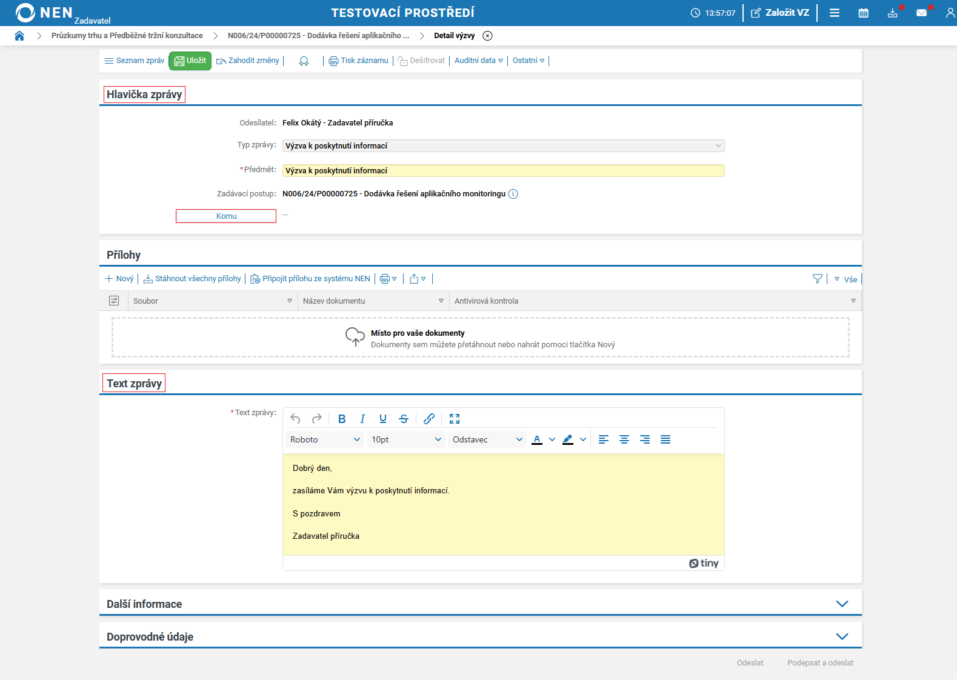Image resolution: width=957 pixels, height=680 pixels.
Task: Click the info icon next to Zadávací postup
Action: tap(513, 194)
